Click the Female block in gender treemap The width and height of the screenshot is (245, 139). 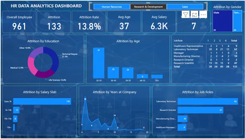237,21
